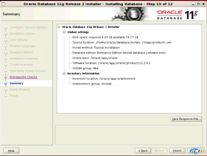Image resolution: width=207 pixels, height=156 pixels.
Task: Click the Source location row
Action: [122, 42]
